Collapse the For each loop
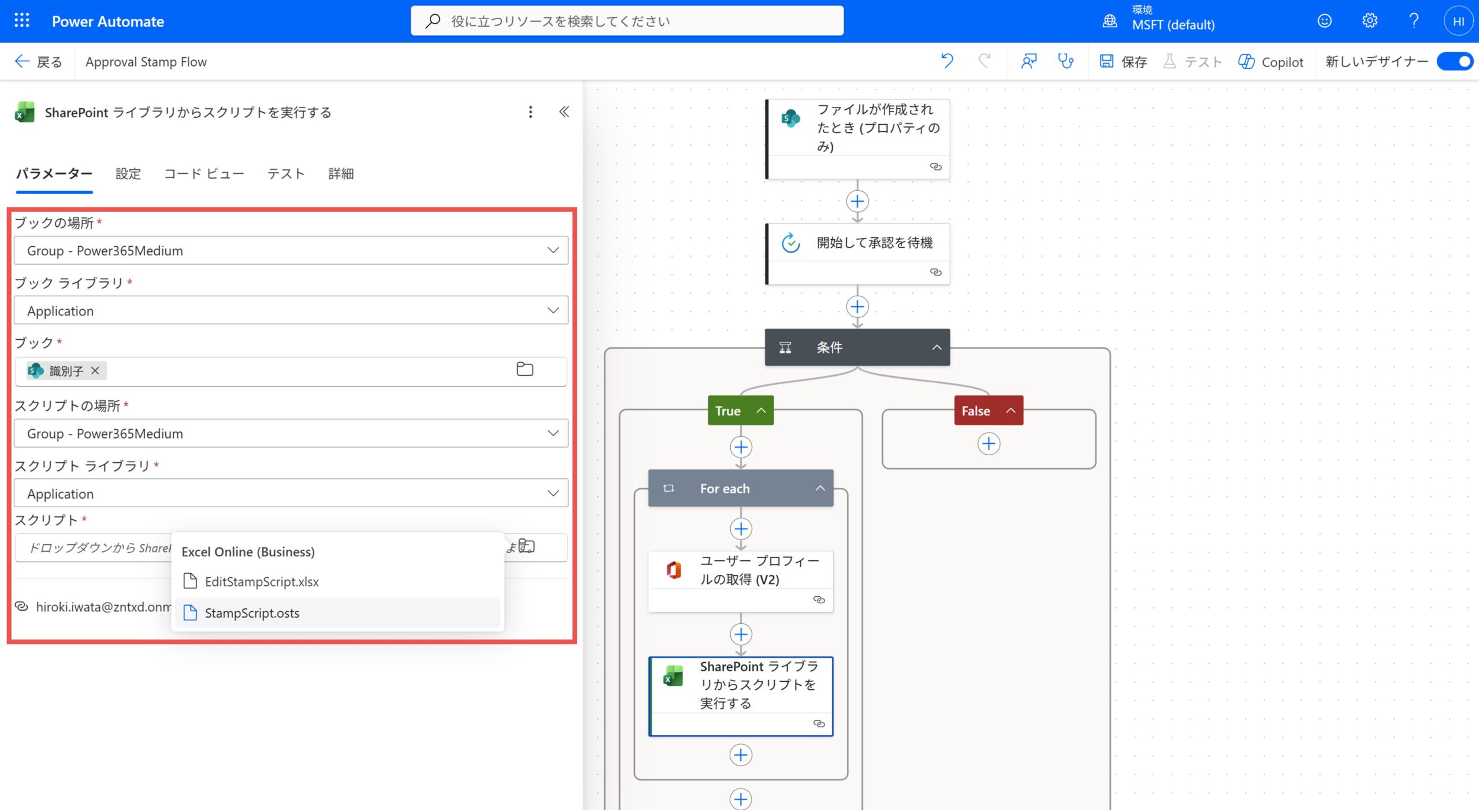Viewport: 1479px width, 810px height. 820,489
